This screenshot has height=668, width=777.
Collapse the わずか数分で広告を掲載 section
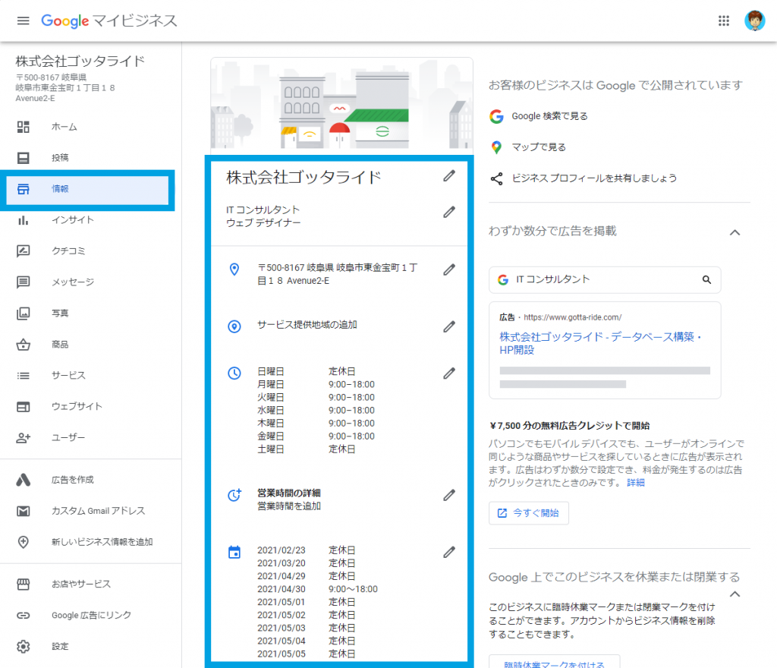tap(734, 232)
